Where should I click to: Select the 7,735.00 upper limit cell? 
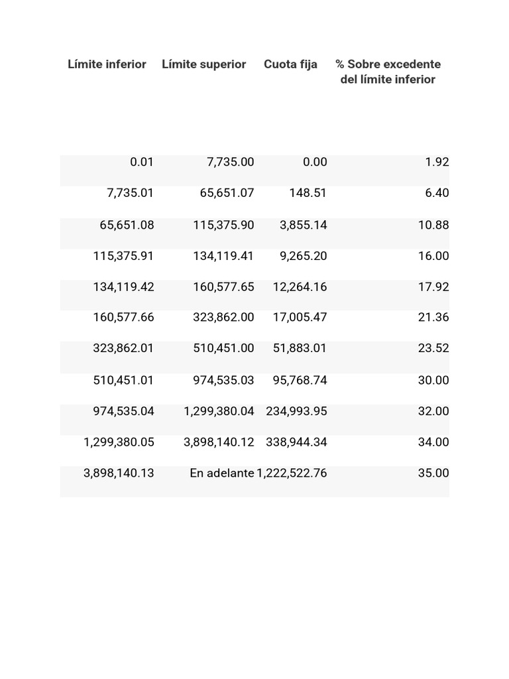(x=230, y=162)
